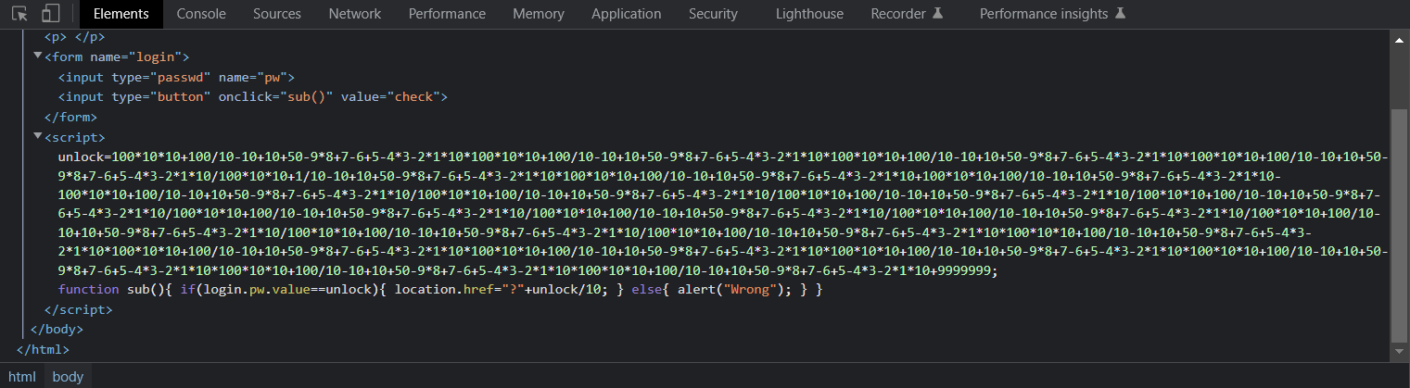Open the Security tab

click(713, 14)
